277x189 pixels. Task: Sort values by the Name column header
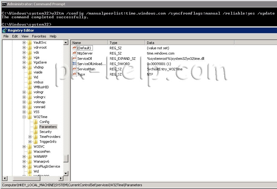(89, 43)
